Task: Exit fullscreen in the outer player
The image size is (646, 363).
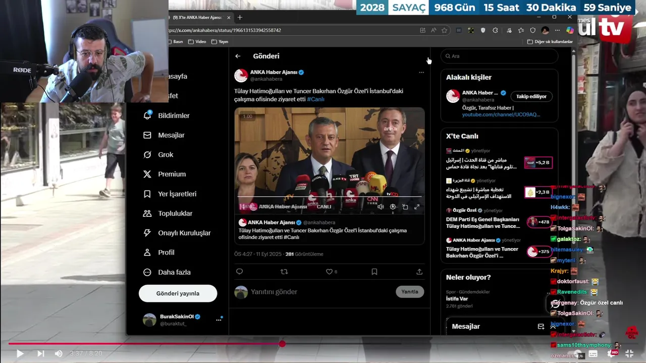Action: point(629,353)
